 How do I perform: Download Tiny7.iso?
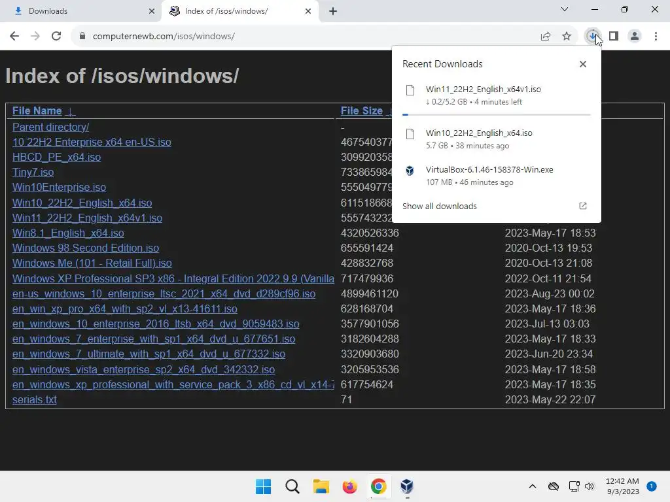[x=33, y=173]
